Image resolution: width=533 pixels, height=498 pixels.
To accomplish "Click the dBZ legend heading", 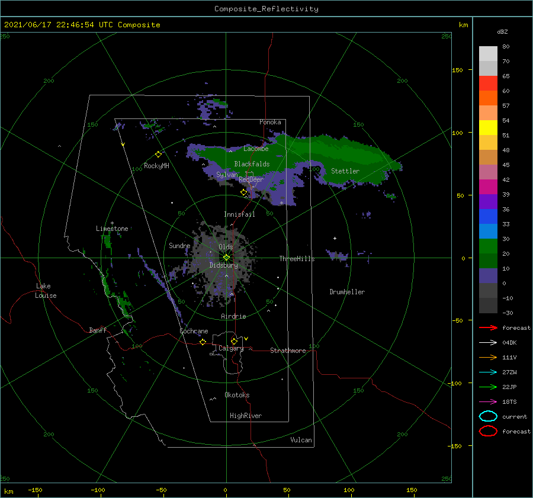I will (502, 31).
